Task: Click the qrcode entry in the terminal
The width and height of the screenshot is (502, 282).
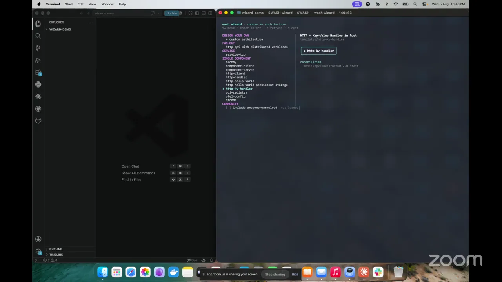Action: 231,100
